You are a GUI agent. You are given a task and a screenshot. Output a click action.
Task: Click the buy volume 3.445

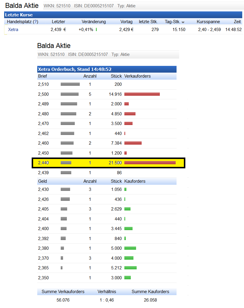[x=116, y=229]
